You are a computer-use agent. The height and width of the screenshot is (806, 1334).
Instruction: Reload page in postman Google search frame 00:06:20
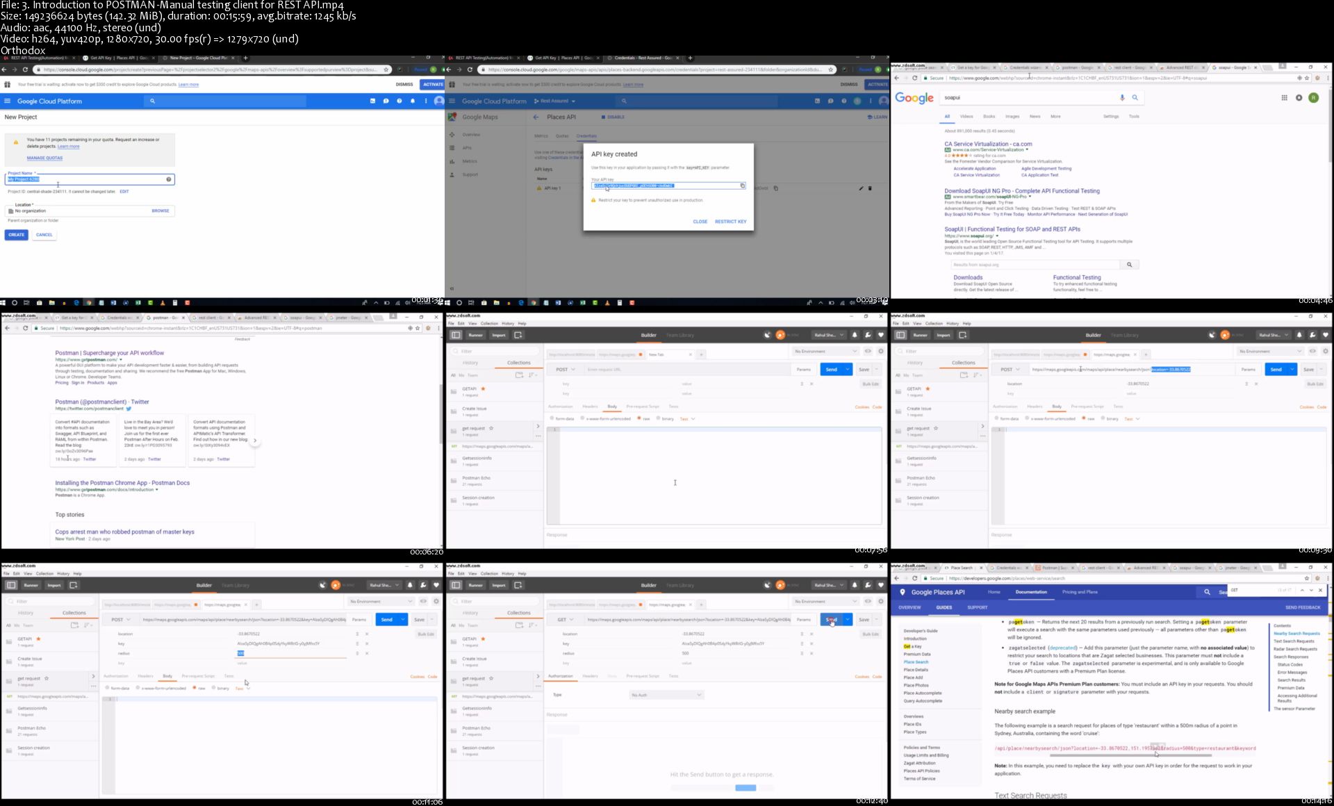(26, 328)
